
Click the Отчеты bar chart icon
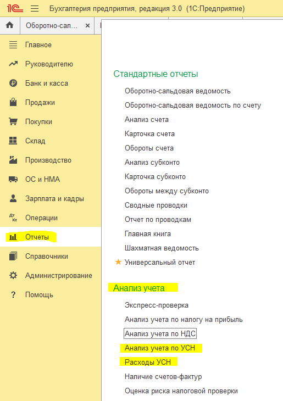pyautogui.click(x=13, y=237)
